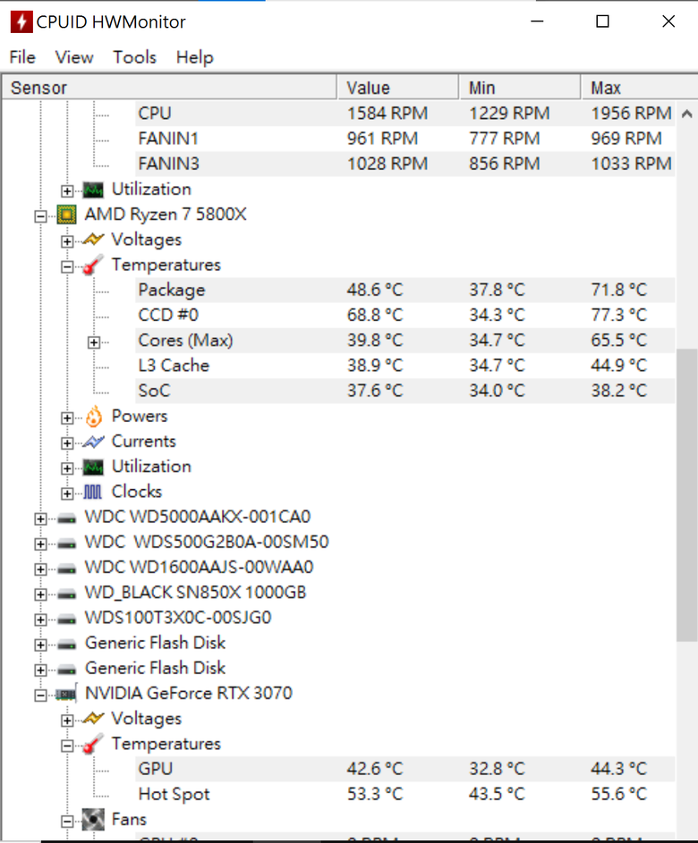The width and height of the screenshot is (698, 843).
Task: Expand the Currents node
Action: tap(67, 443)
